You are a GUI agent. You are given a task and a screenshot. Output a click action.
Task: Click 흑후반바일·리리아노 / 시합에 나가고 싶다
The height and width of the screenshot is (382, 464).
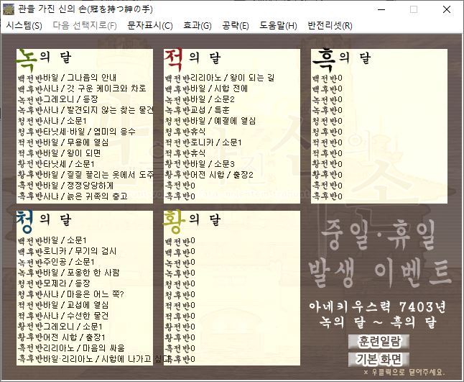[x=93, y=359]
